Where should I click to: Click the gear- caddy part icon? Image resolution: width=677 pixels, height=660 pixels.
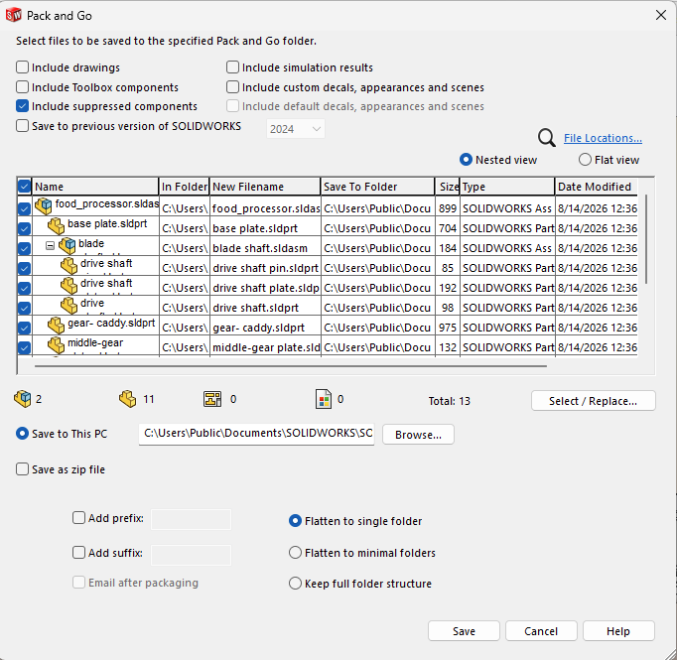pos(56,325)
